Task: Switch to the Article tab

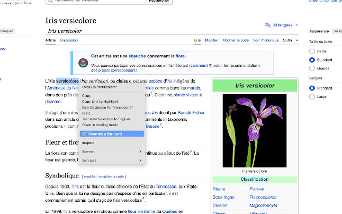Action: pyautogui.click(x=50, y=40)
